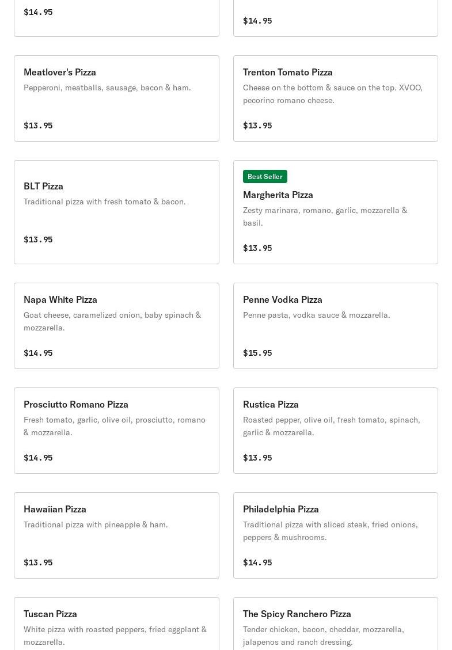The height and width of the screenshot is (650, 452).
Task: Open The Spicy Ranchero Pizza item
Action: click(335, 625)
